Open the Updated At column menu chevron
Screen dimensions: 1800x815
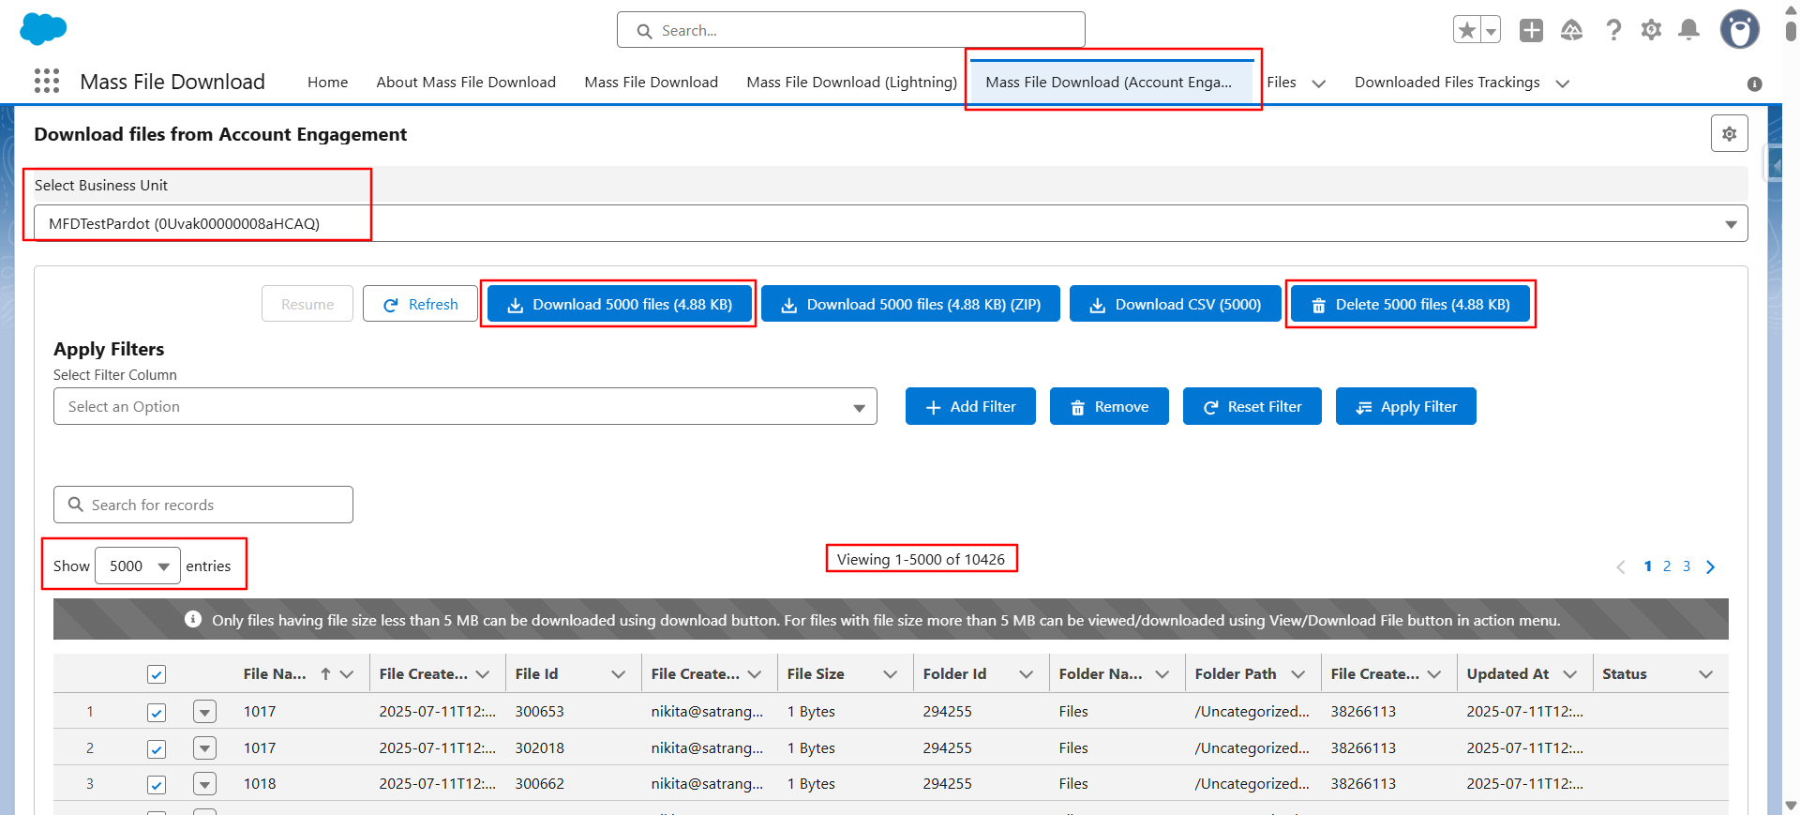pos(1569,674)
